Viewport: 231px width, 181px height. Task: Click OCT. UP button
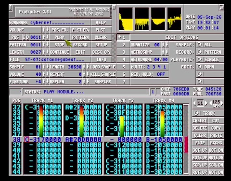200,150
